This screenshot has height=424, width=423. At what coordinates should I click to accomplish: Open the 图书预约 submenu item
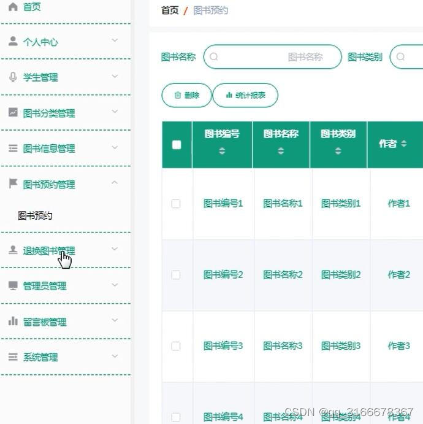[35, 216]
